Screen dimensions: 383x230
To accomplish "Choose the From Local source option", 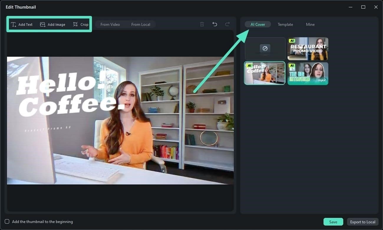I will point(141,24).
